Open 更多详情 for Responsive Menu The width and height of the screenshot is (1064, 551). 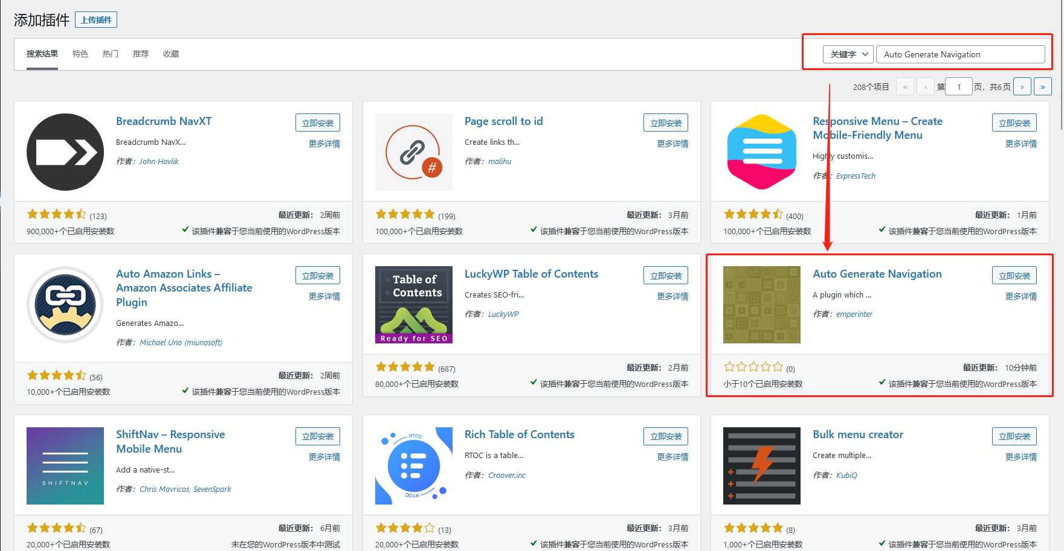point(1021,144)
